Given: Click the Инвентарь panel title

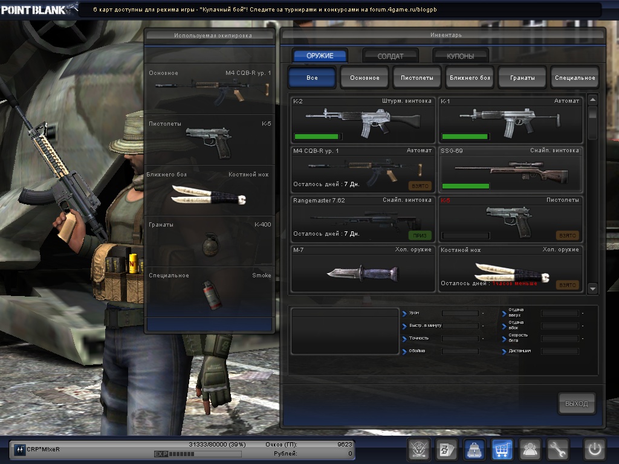Looking at the screenshot, I should point(446,35).
